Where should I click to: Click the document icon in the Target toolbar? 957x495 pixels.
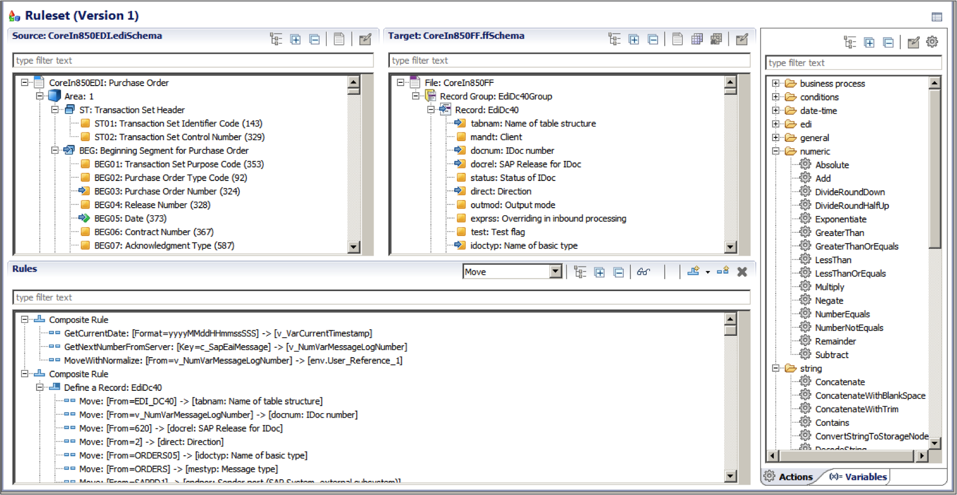tap(677, 39)
